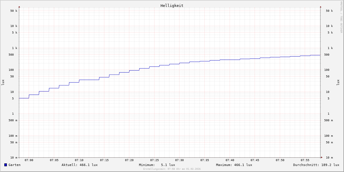
Task: Click the red arrow atop the left axis
Action: pyautogui.click(x=19, y=7)
